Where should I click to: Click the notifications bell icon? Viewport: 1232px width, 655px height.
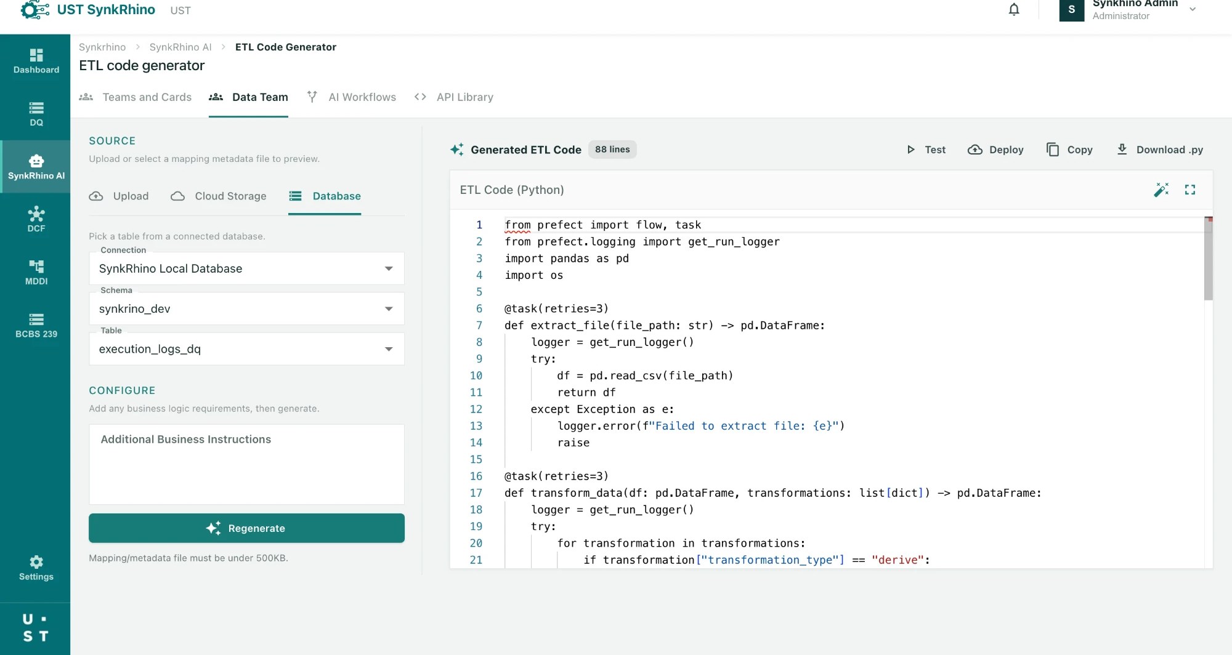click(1014, 10)
